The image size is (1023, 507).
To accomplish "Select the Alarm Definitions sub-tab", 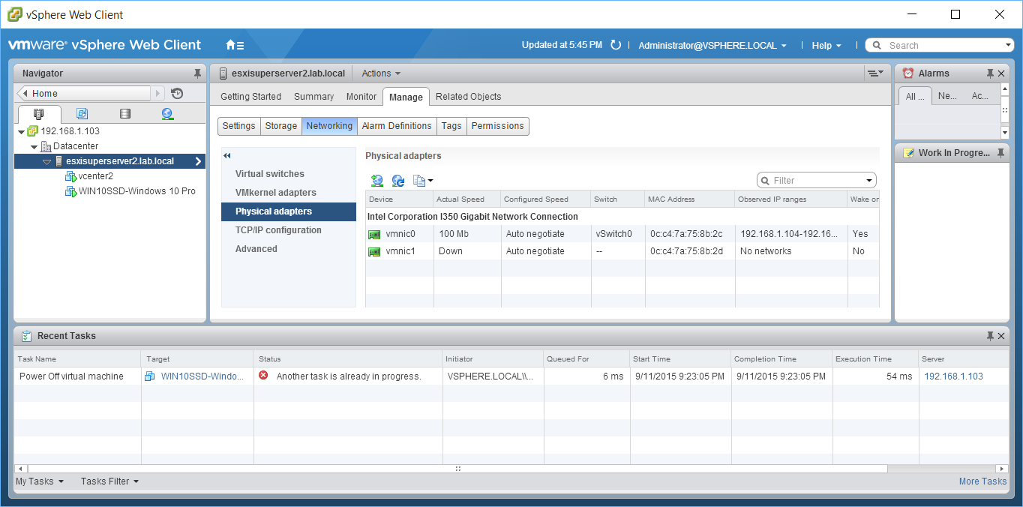I will (397, 126).
